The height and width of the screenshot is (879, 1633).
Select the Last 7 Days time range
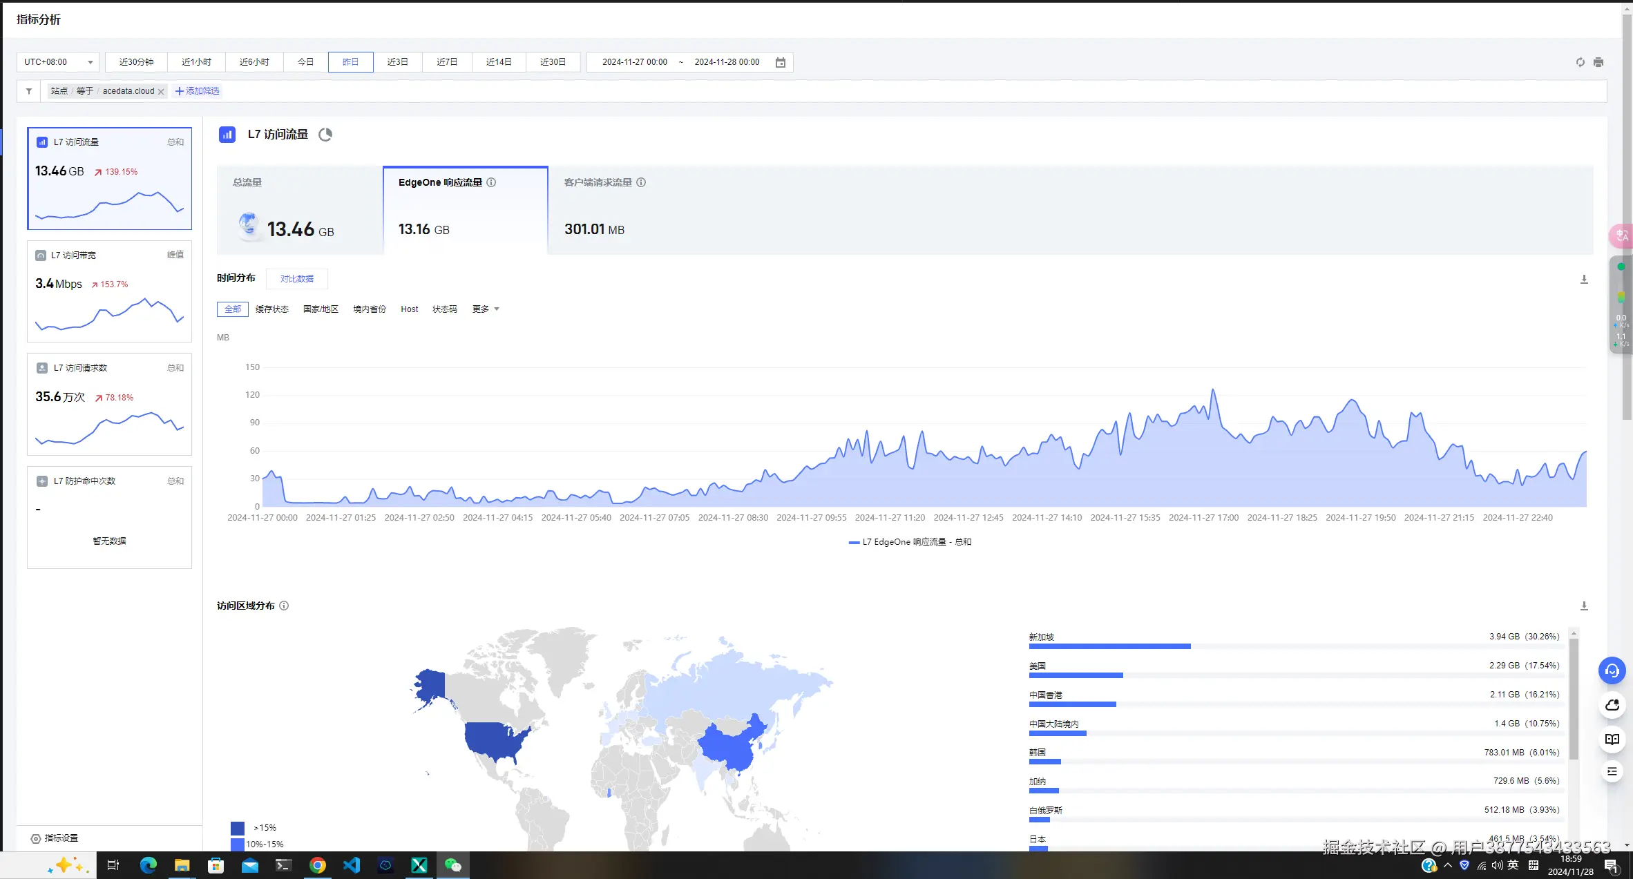(447, 62)
